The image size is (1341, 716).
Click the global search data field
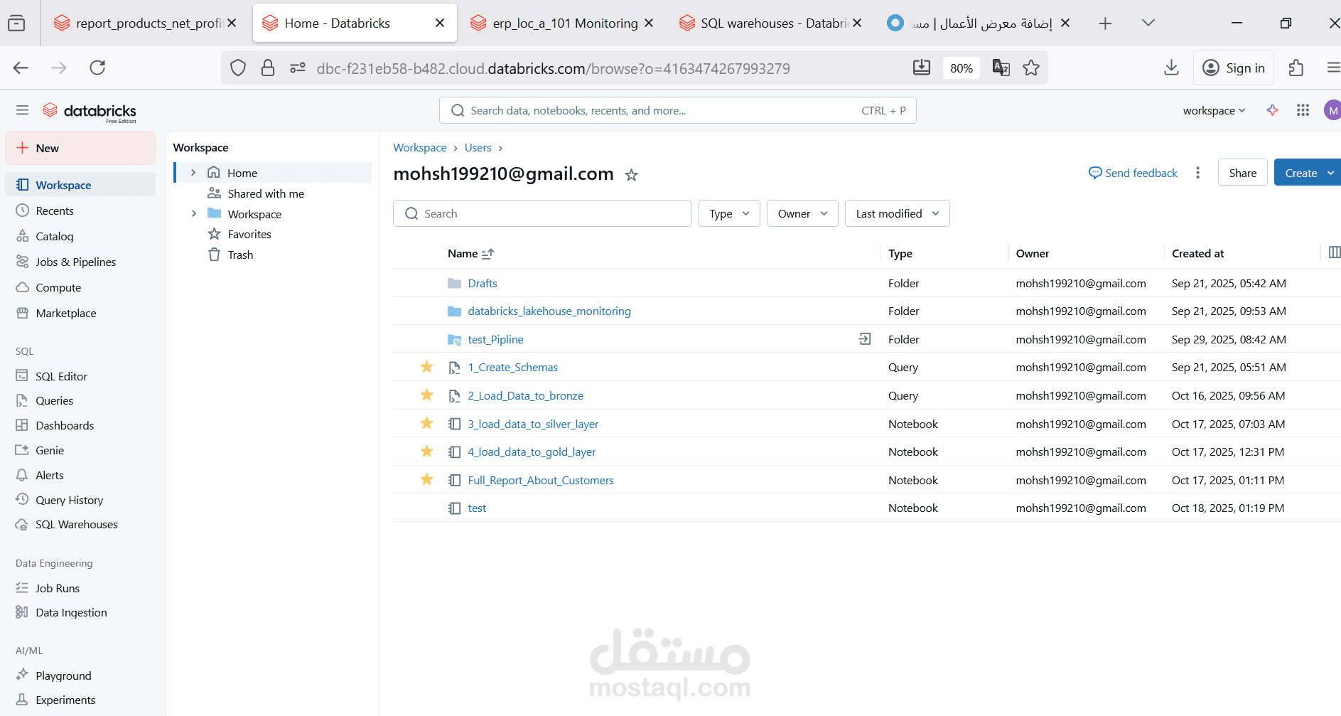click(x=678, y=110)
